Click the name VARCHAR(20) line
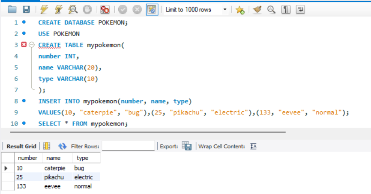Screen dimensions: 371x194 pos(70,67)
